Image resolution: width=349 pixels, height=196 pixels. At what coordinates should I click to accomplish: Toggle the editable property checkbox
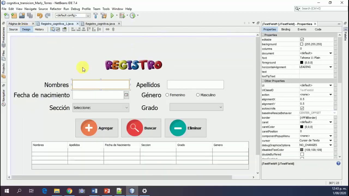(x=302, y=39)
